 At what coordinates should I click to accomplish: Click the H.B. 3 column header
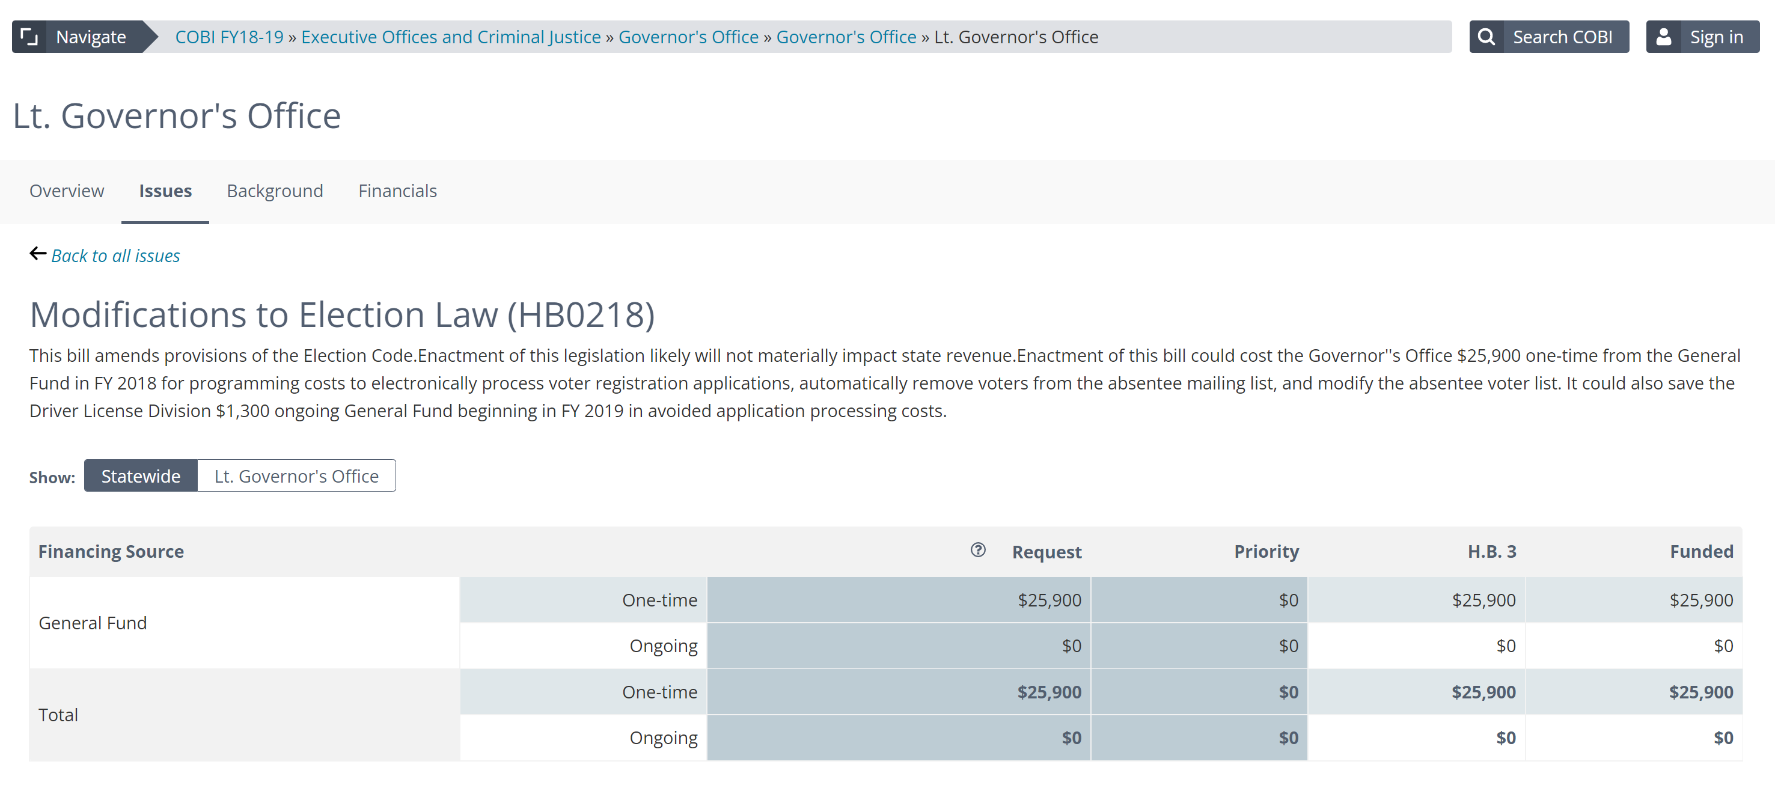pyautogui.click(x=1491, y=551)
